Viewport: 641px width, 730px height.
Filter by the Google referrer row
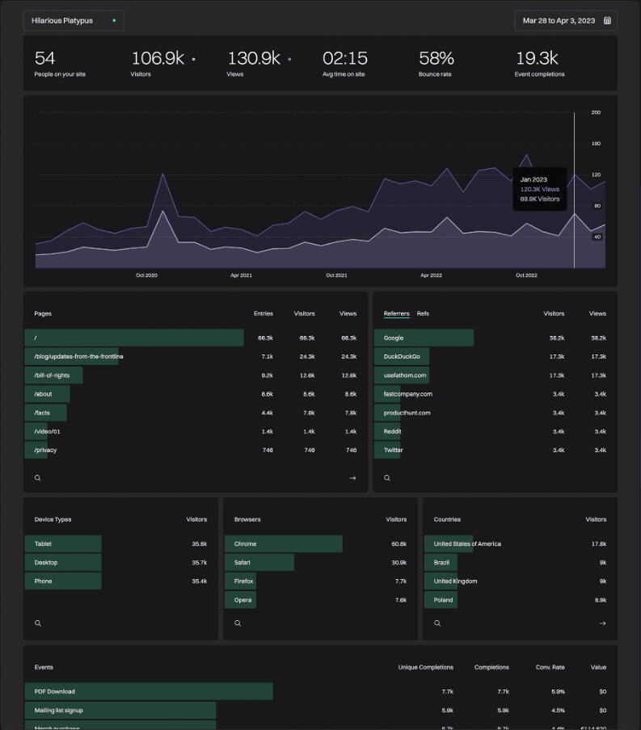point(394,338)
